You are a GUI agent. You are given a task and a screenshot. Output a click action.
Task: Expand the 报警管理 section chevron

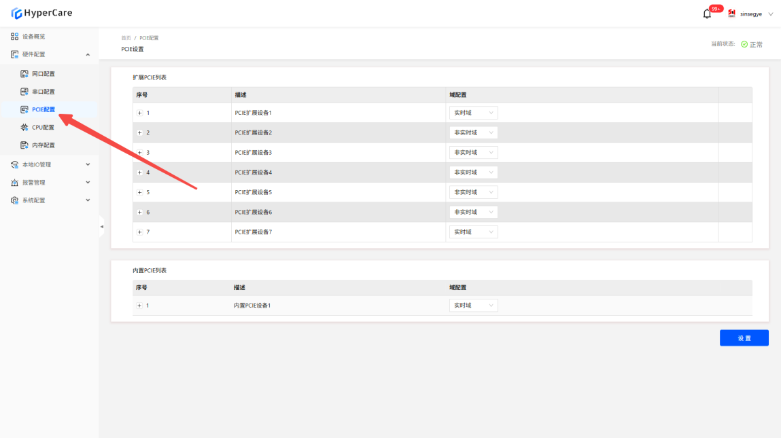pyautogui.click(x=88, y=183)
